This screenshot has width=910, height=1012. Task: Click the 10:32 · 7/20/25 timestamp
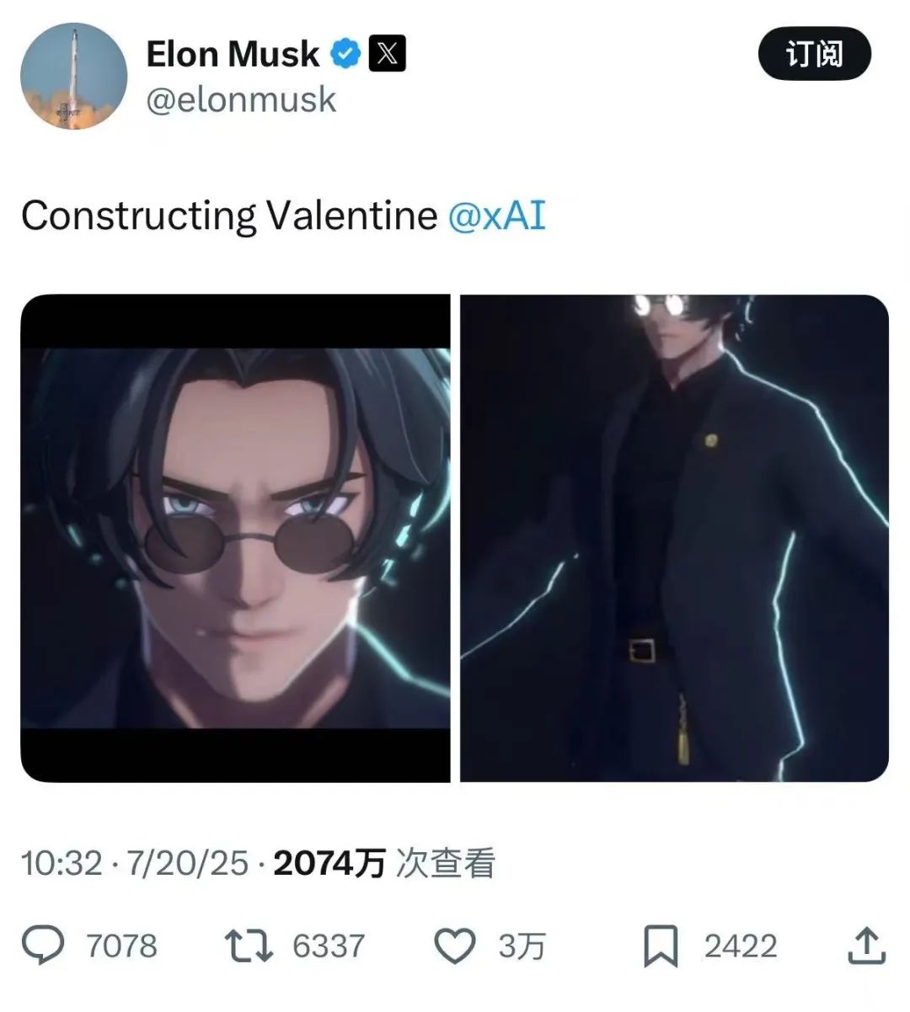pos(135,863)
